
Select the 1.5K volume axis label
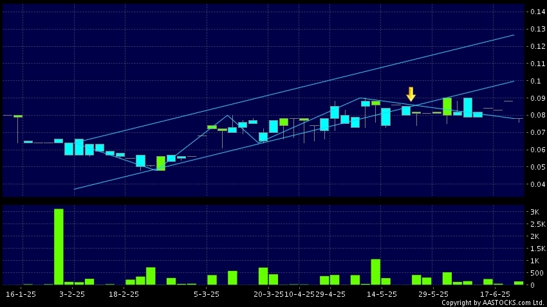point(537,249)
